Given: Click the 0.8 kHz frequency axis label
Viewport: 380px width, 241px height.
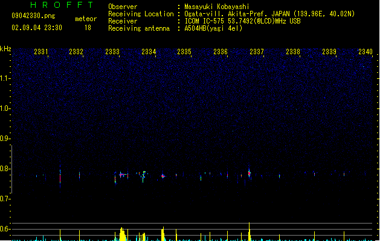Looking at the screenshot, I should [5, 169].
